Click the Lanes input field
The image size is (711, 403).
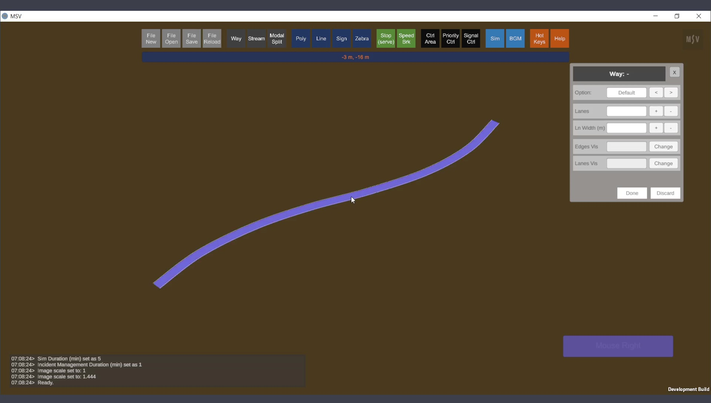click(626, 111)
